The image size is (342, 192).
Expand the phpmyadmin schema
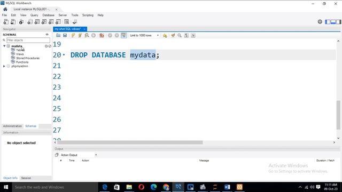[4, 66]
